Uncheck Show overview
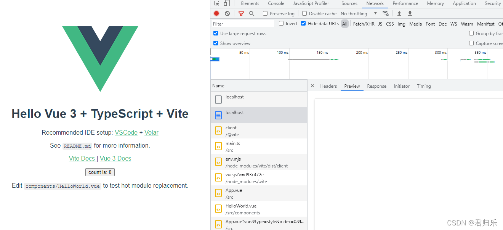The image size is (503, 230). [x=216, y=43]
